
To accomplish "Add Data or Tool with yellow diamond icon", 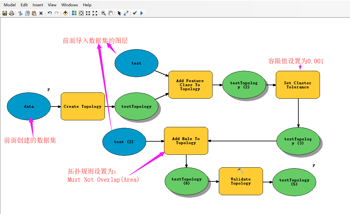I will 65,13.
